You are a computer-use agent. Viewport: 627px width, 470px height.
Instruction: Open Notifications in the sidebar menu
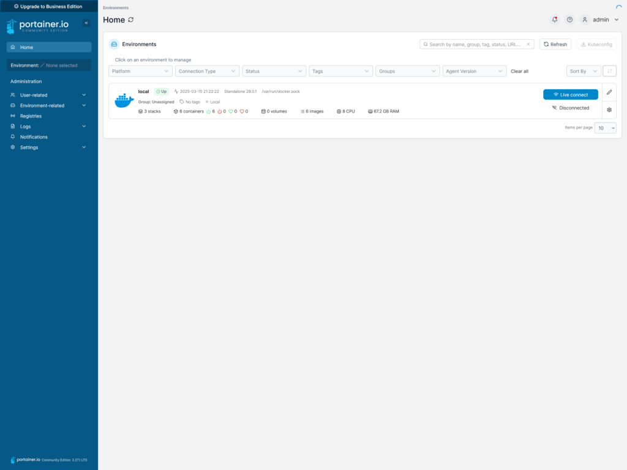[x=34, y=137]
